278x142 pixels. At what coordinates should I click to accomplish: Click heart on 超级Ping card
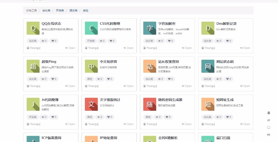pyautogui.click(x=54, y=79)
